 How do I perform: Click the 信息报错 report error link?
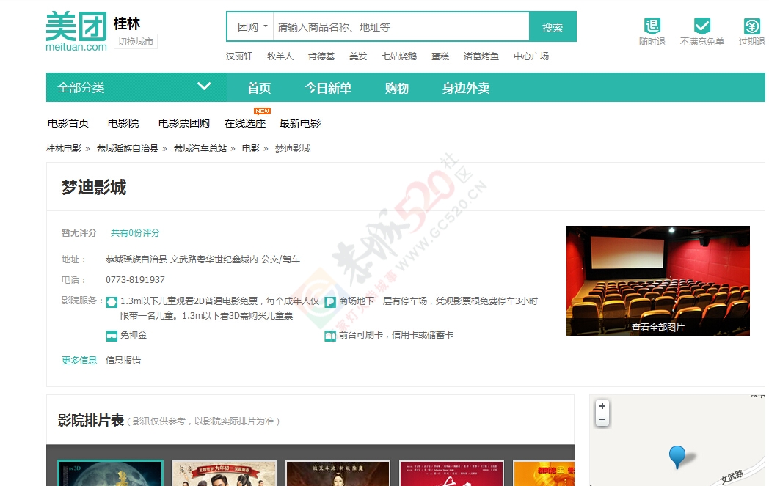123,360
